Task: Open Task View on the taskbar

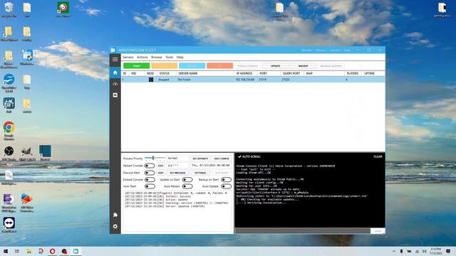Action: (17, 251)
